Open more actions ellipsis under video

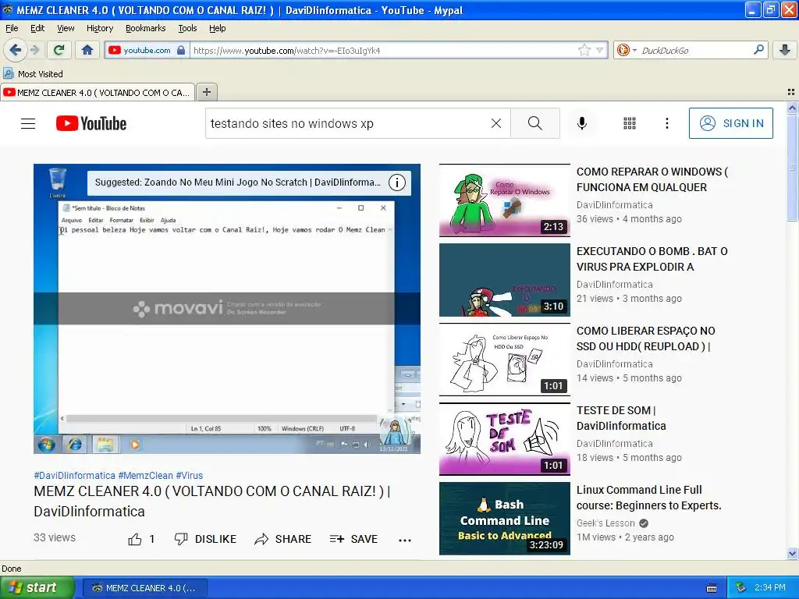(405, 540)
